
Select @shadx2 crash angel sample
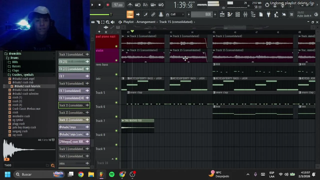(x=23, y=79)
